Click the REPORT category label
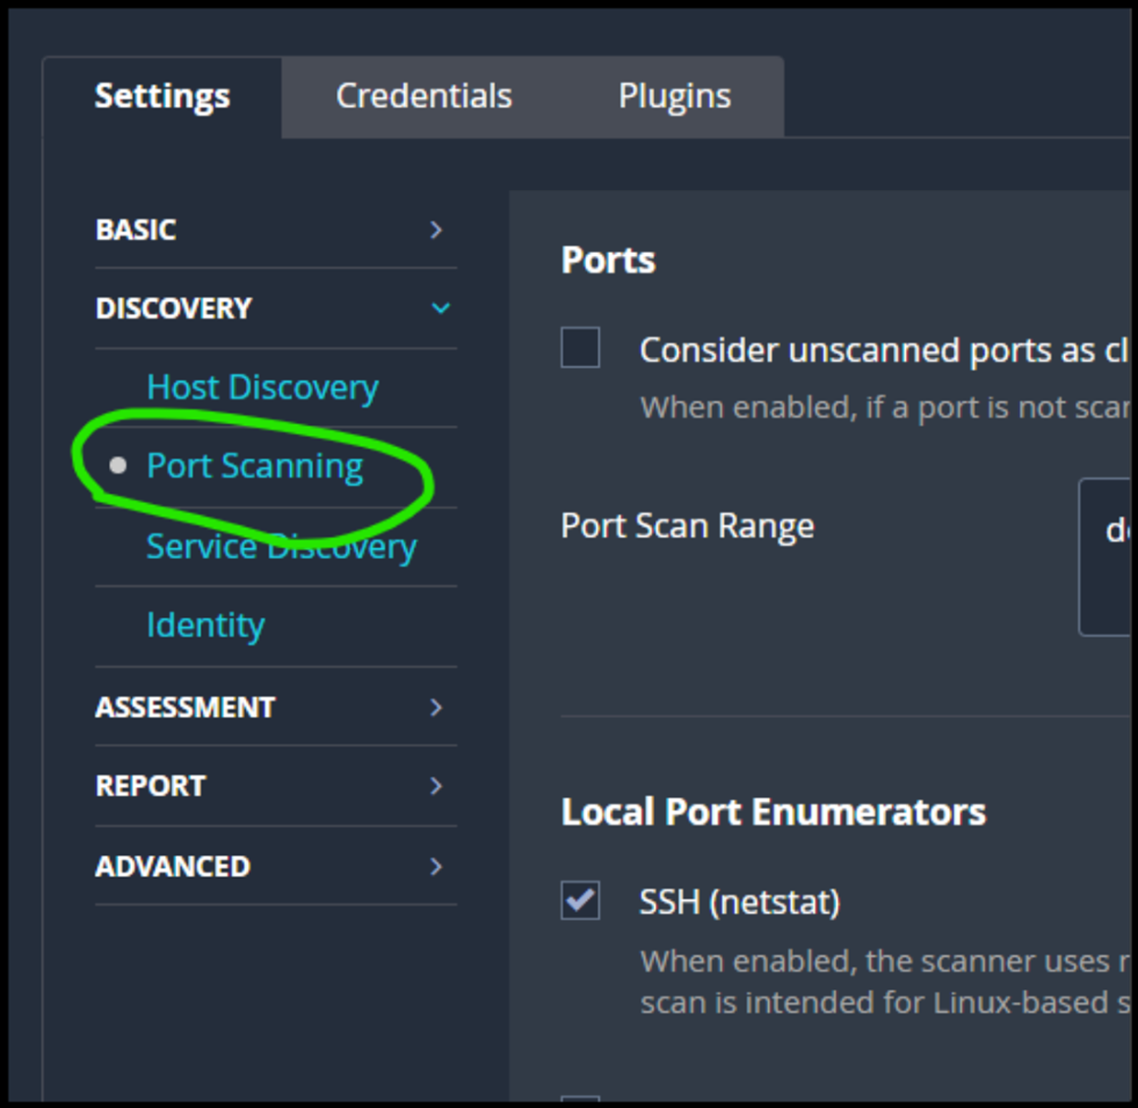This screenshot has height=1108, width=1138. tap(150, 785)
